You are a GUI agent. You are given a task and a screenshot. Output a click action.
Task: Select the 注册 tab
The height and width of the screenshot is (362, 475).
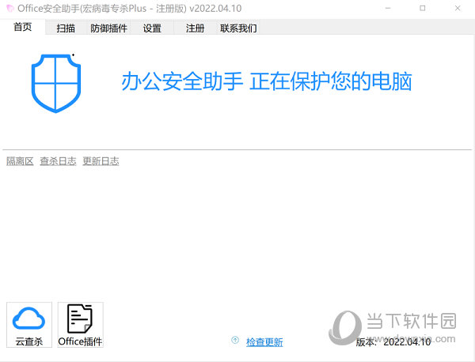(x=195, y=28)
